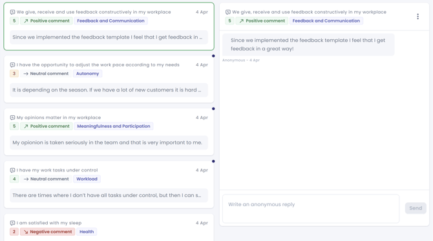Viewport: 433px width, 241px height.
Task: Select the Health category tag
Action: coord(87,231)
